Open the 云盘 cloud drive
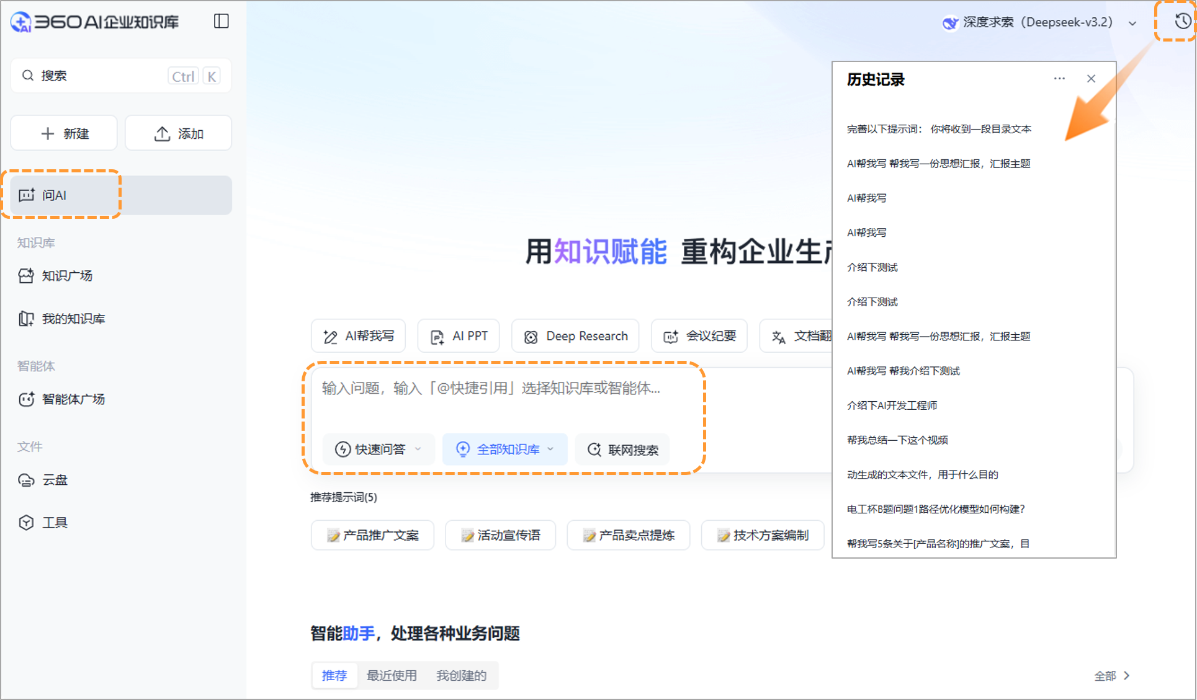Image resolution: width=1197 pixels, height=700 pixels. point(54,479)
